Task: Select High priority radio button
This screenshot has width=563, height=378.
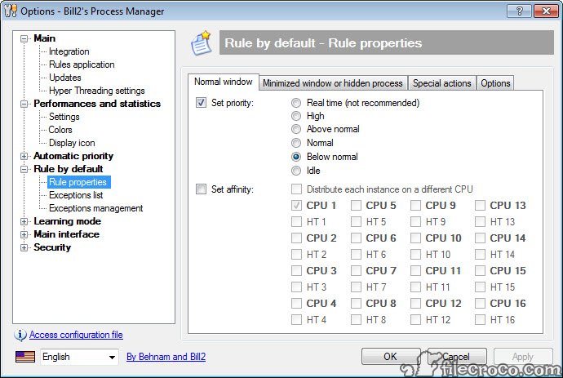Action: coord(296,116)
